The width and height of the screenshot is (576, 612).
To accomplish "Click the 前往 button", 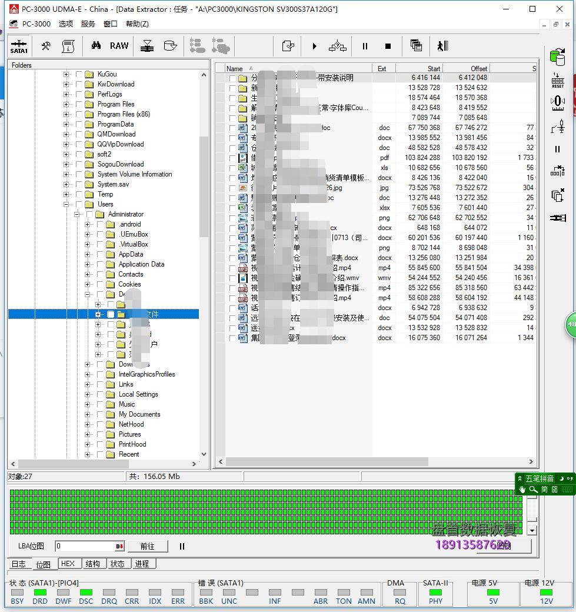I will click(147, 546).
